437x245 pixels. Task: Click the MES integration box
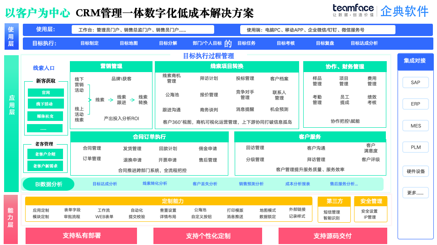point(415,125)
